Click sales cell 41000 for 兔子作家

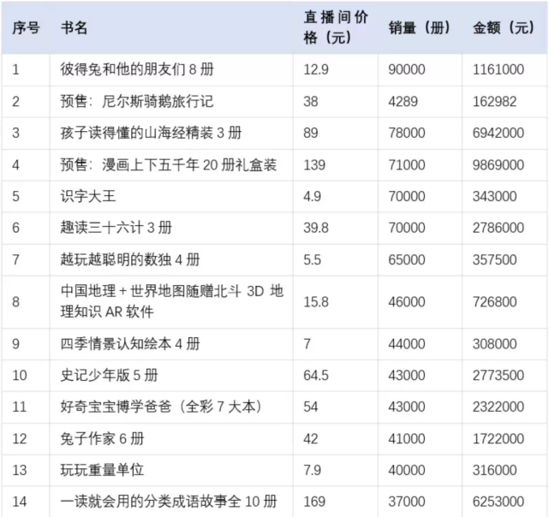pyautogui.click(x=420, y=438)
